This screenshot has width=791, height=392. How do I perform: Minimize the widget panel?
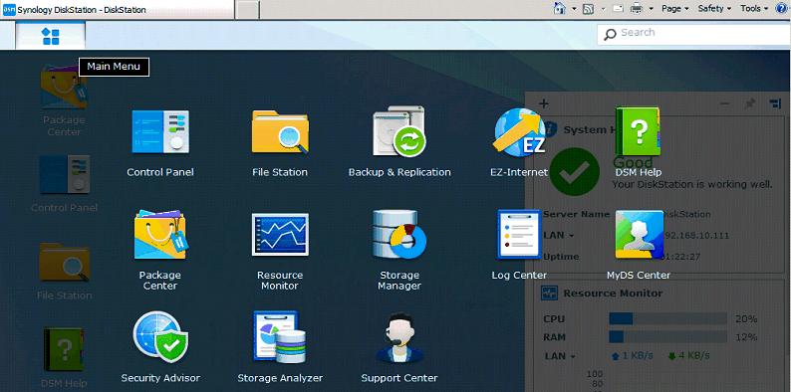pos(724,103)
